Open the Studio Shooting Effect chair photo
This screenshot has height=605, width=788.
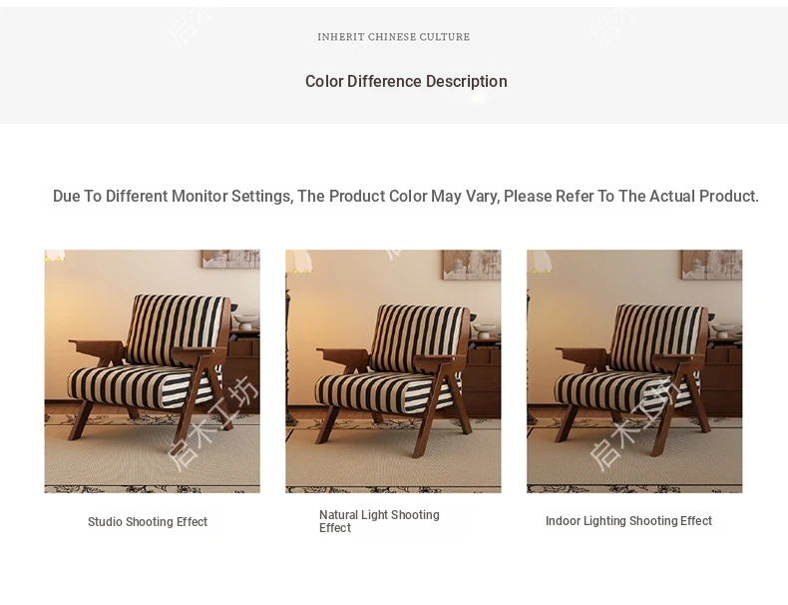pos(152,370)
